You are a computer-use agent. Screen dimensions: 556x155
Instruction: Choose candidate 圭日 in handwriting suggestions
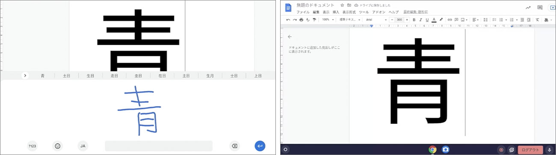[x=138, y=76]
